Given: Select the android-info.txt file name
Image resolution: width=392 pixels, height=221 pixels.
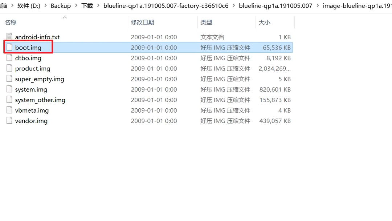Looking at the screenshot, I should (x=37, y=37).
